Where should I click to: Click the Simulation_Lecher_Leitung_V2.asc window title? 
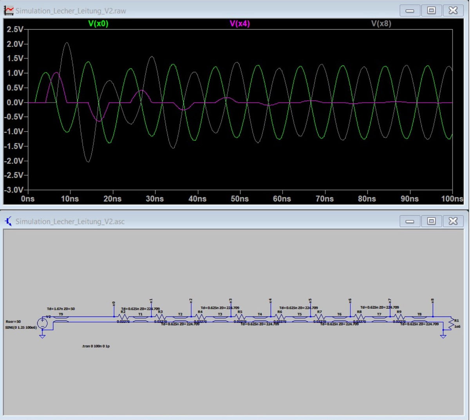70,222
